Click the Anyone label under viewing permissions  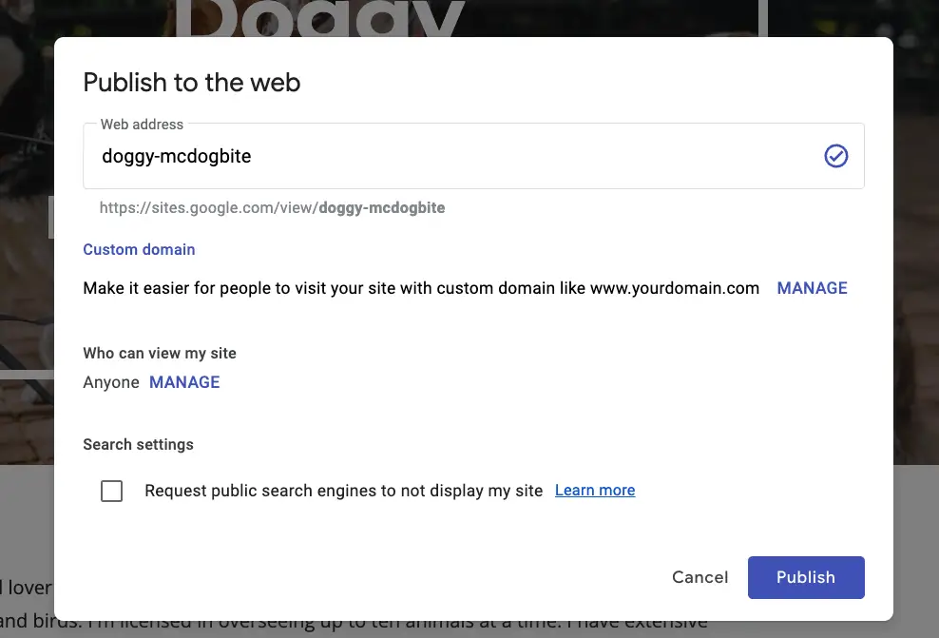(x=111, y=382)
